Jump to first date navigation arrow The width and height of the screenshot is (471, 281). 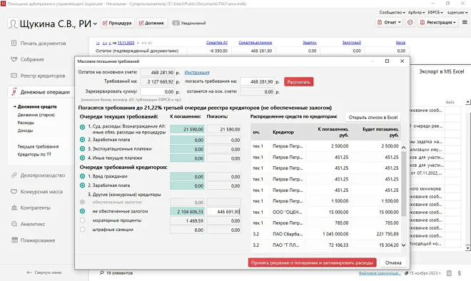tap(98, 43)
